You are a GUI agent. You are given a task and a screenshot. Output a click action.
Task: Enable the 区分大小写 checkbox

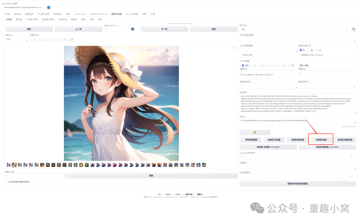(242, 55)
